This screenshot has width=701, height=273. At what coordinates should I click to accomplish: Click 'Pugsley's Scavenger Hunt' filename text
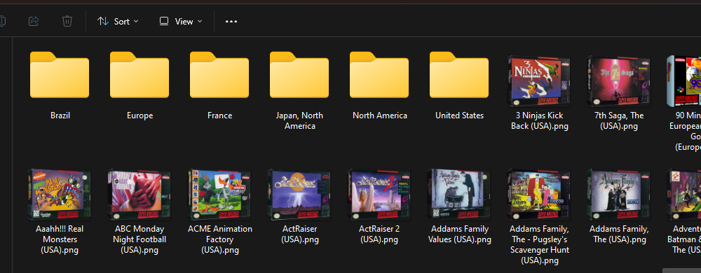[540, 245]
